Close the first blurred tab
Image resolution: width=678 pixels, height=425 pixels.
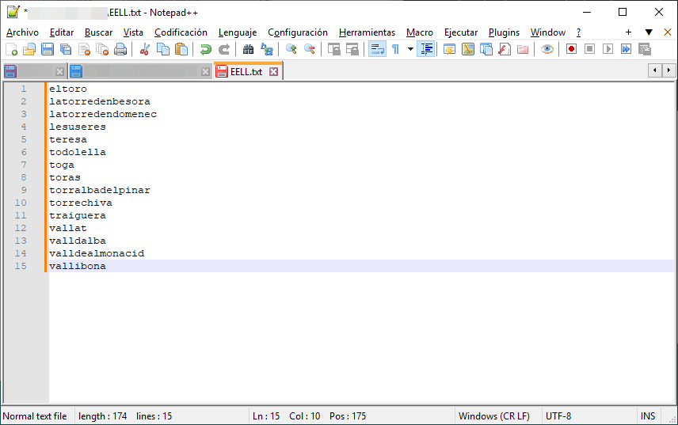click(x=59, y=72)
